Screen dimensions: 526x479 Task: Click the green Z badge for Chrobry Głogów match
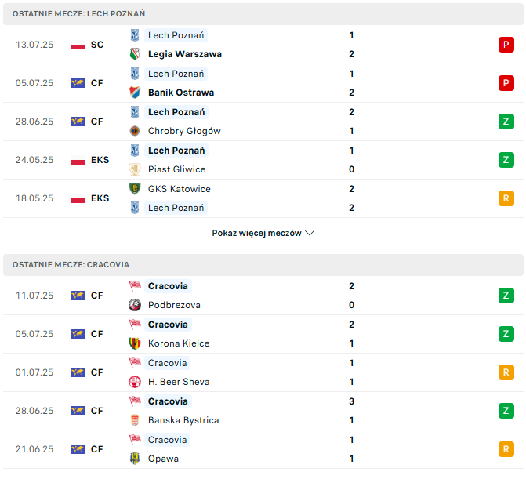point(506,122)
